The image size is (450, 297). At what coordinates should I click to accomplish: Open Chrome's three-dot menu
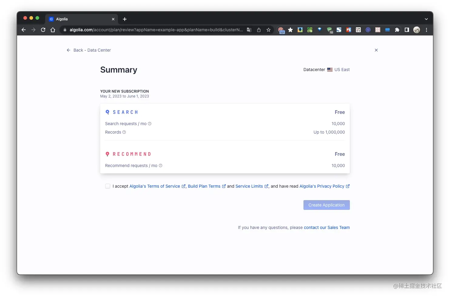[x=426, y=30]
